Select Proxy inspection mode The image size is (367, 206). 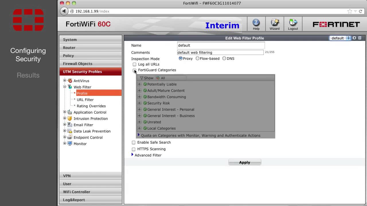pos(181,58)
